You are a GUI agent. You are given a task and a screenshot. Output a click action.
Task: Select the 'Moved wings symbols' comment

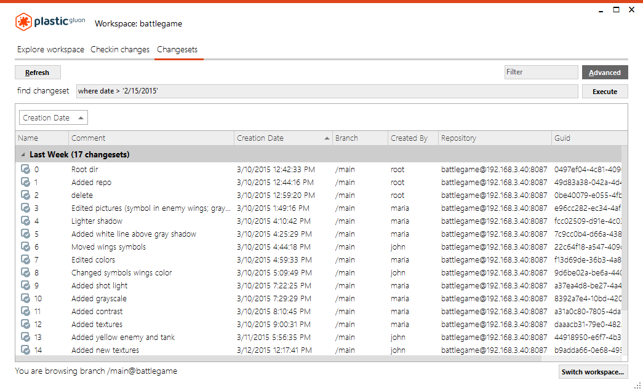[108, 247]
